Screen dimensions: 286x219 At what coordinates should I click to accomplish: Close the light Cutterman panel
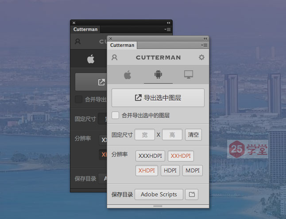point(111,38)
